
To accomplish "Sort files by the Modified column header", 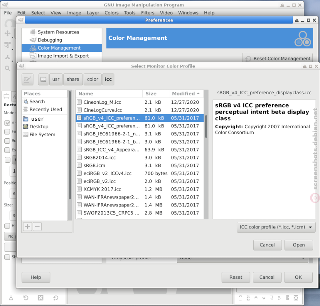I will point(186,93).
